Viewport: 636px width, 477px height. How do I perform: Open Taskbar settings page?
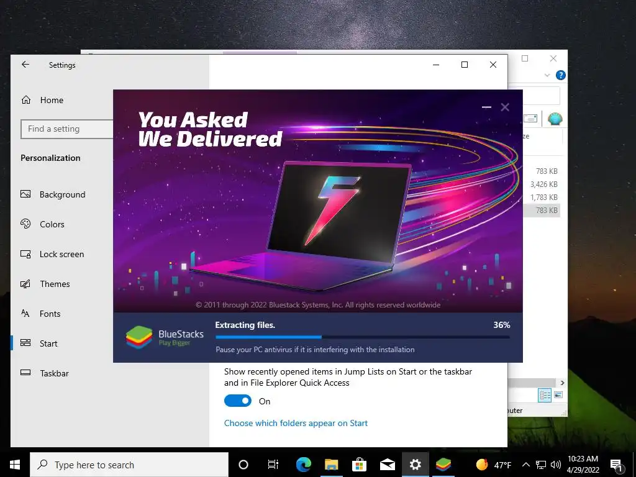pyautogui.click(x=55, y=373)
